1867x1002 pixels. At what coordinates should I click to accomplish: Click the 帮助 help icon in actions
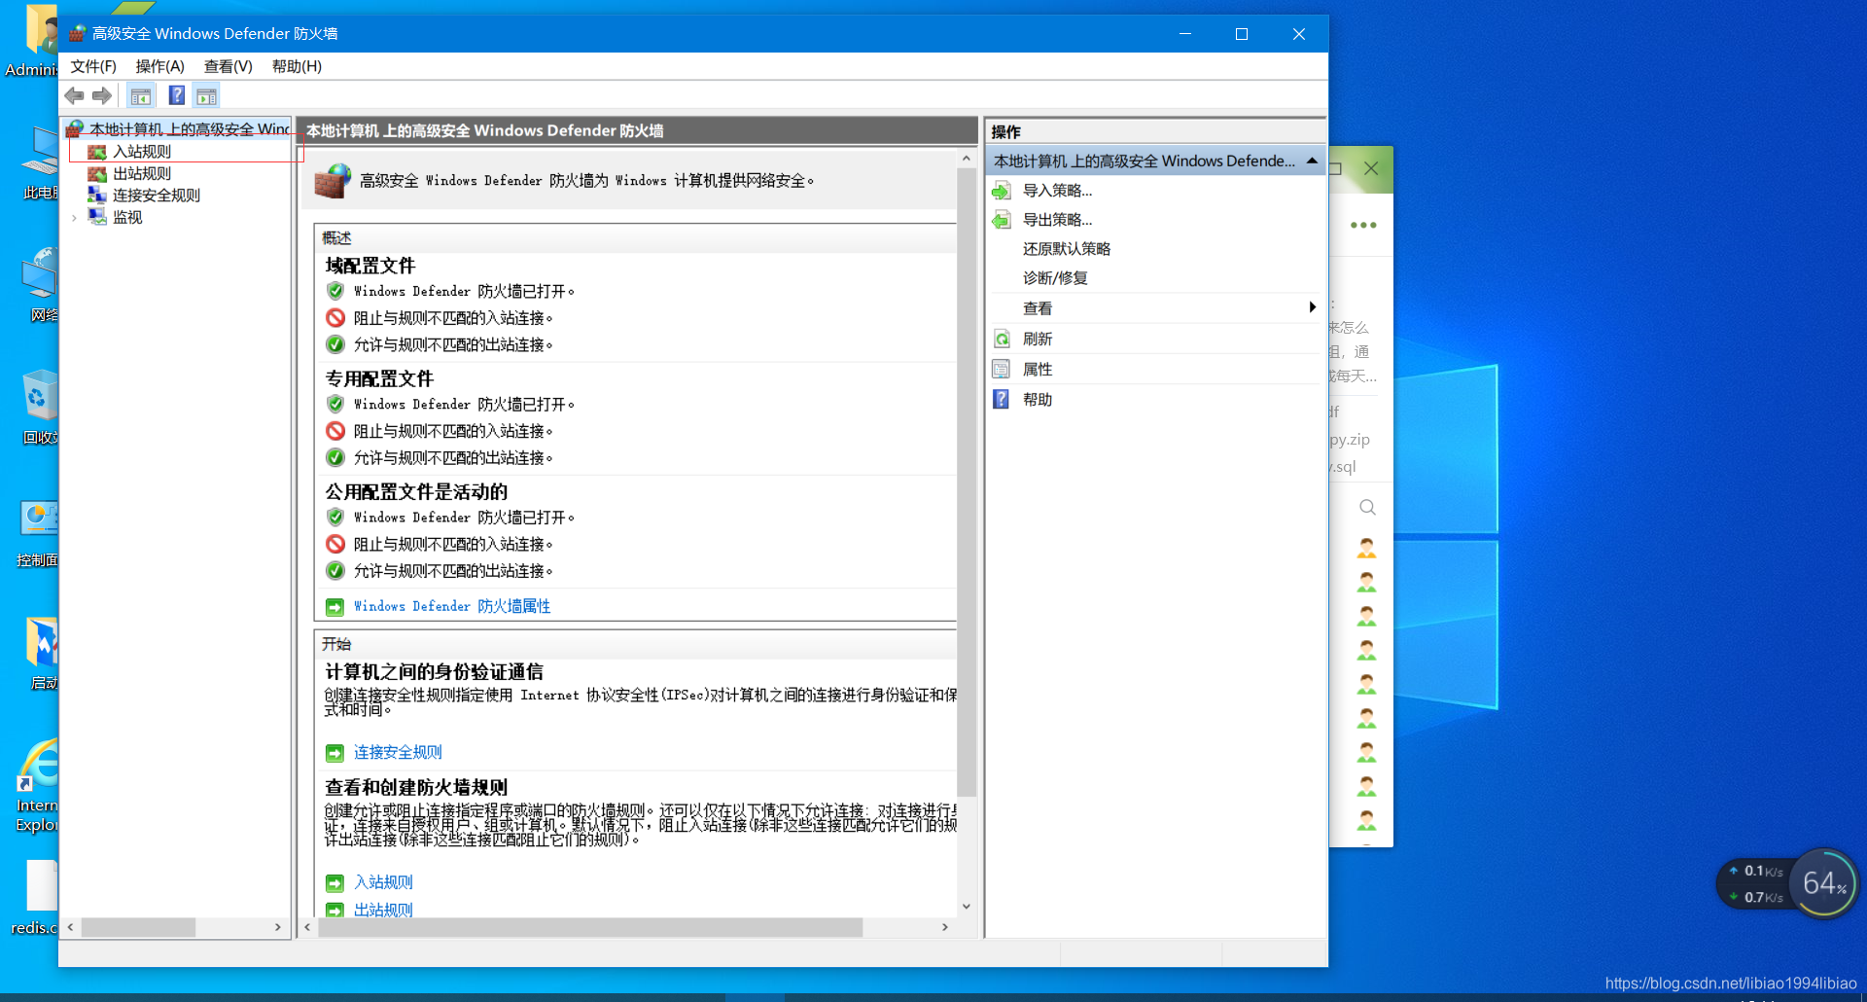click(x=1002, y=399)
